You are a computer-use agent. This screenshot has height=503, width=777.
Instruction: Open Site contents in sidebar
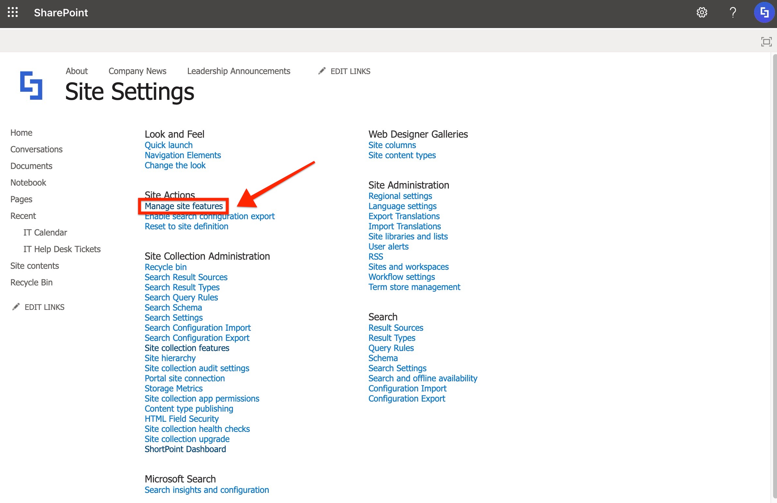35,266
